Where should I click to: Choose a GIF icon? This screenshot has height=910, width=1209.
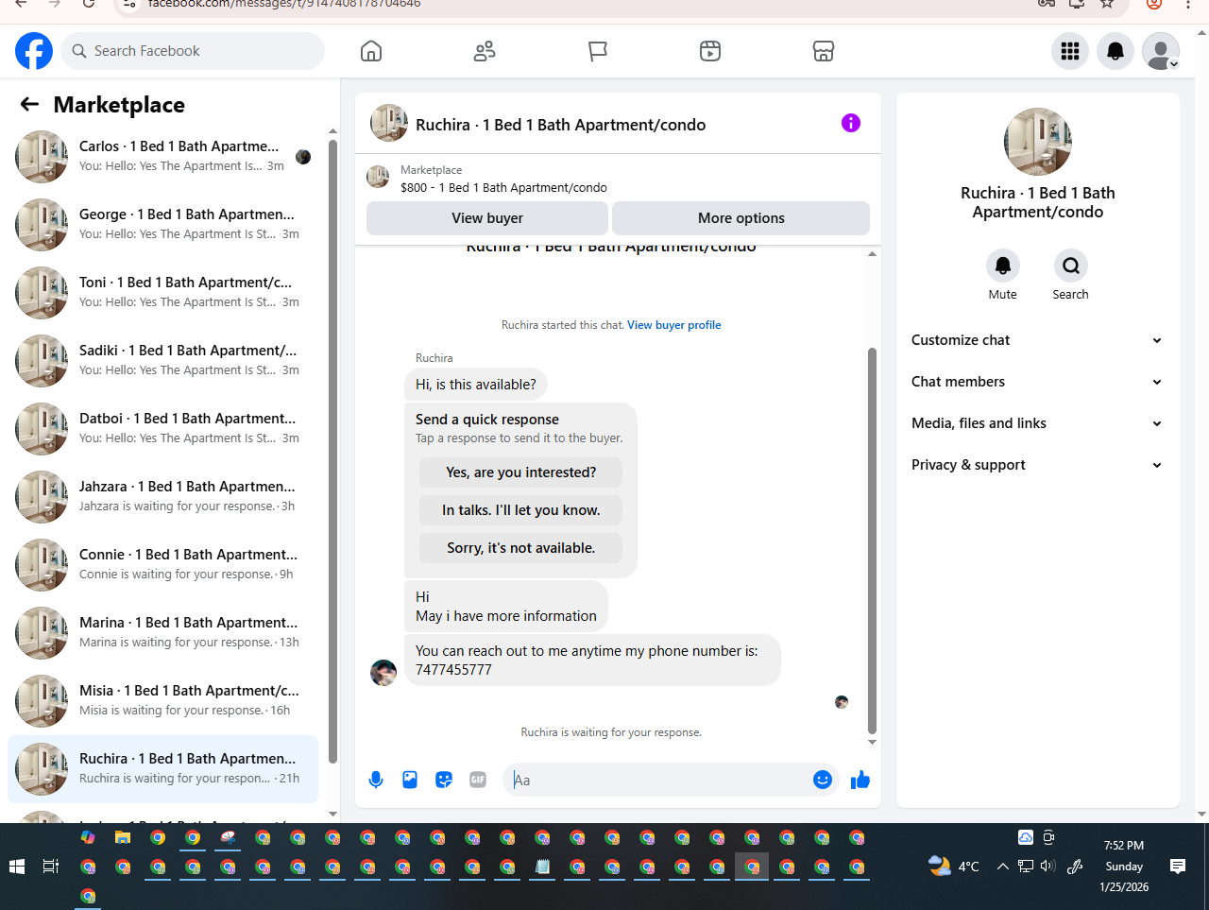pos(478,780)
